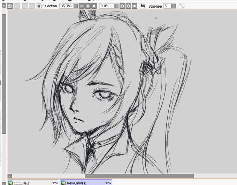Image resolution: width=237 pixels, height=185 pixels.
Task: Open the rotation angle dropdown
Action: coord(116,6)
